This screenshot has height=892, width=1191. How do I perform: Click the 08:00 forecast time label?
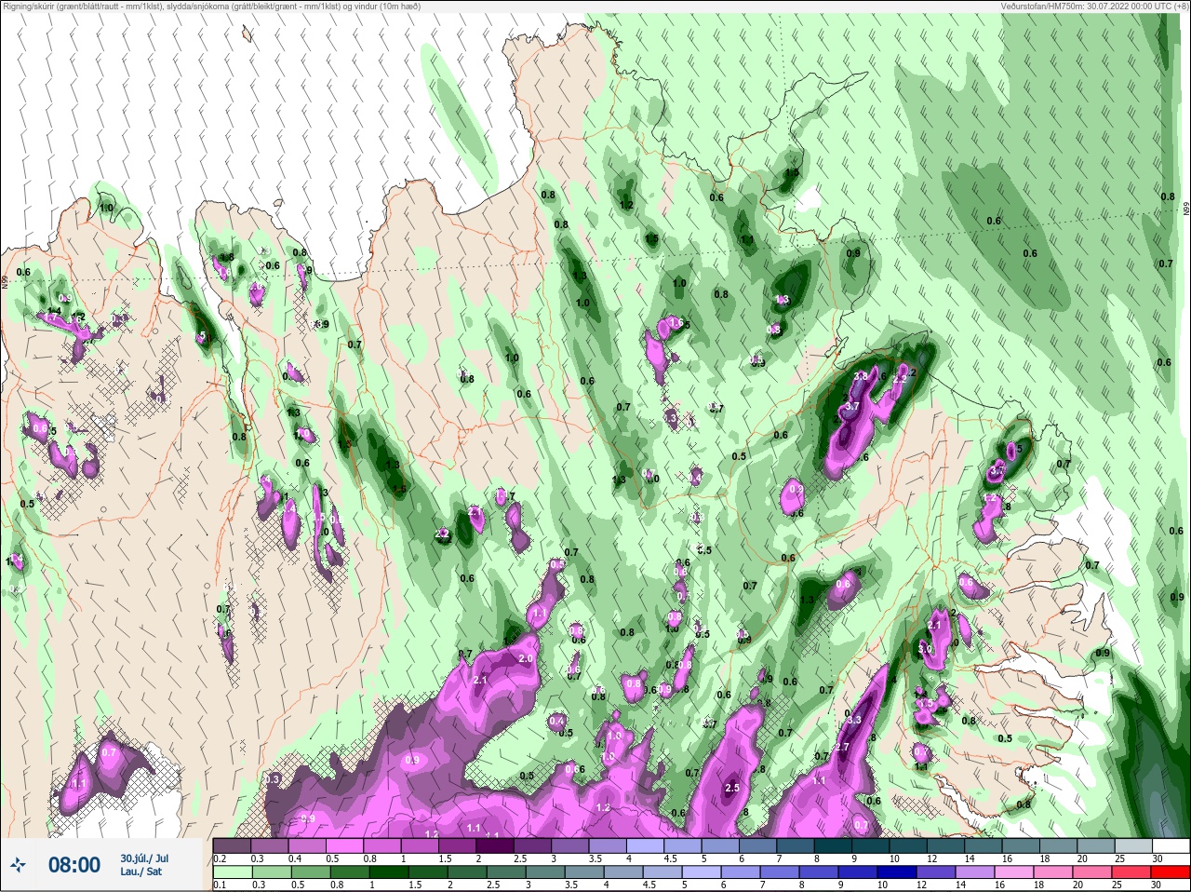point(74,865)
